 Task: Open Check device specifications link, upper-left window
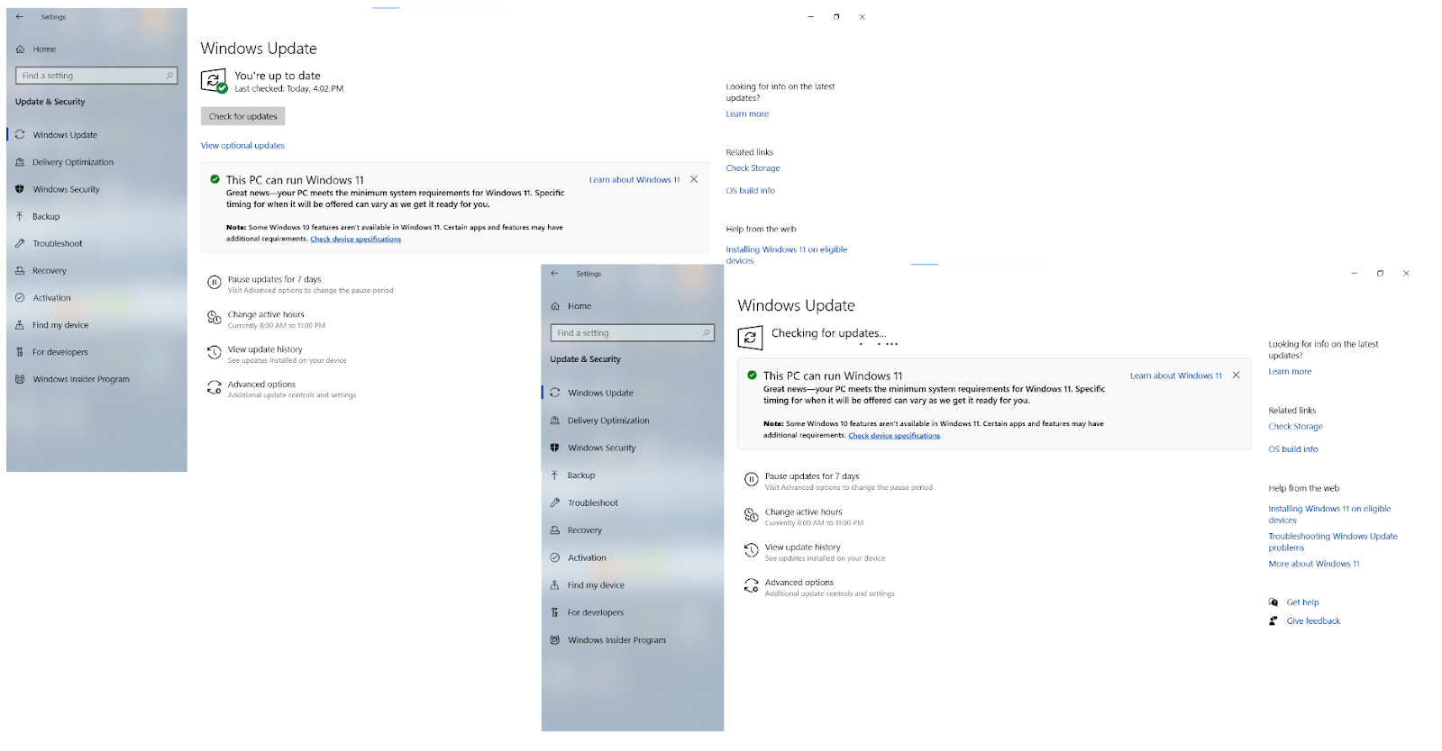pyautogui.click(x=356, y=240)
